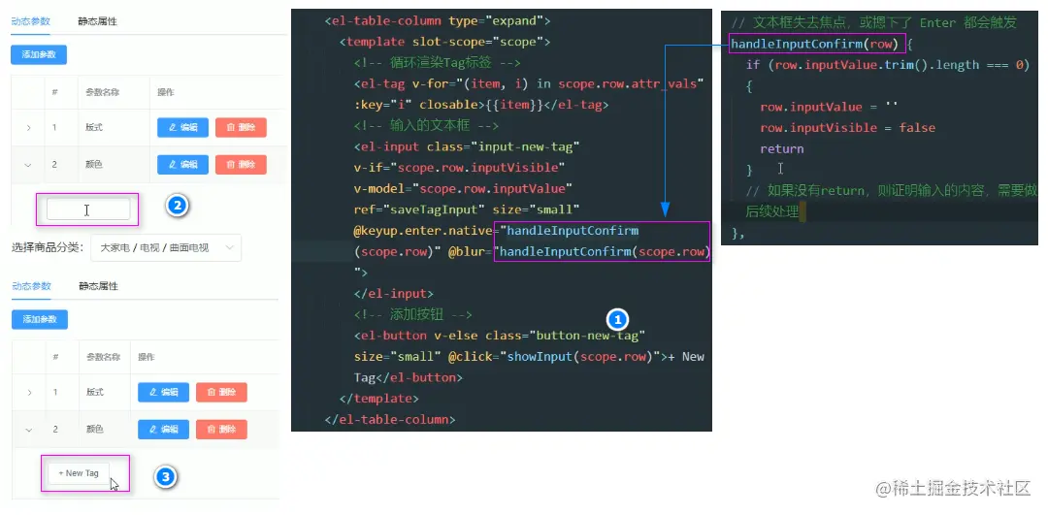
Task: Edit the 颜色 parameter in tag-input panel
Action: point(182,164)
